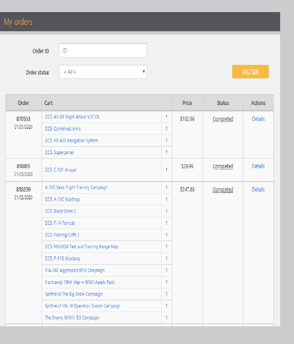Click the date 01/03/2020

coord(23,174)
